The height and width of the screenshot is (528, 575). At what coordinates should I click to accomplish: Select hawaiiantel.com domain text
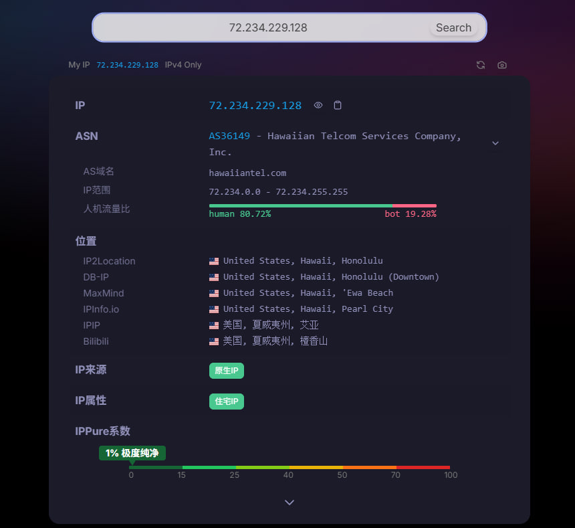(247, 173)
